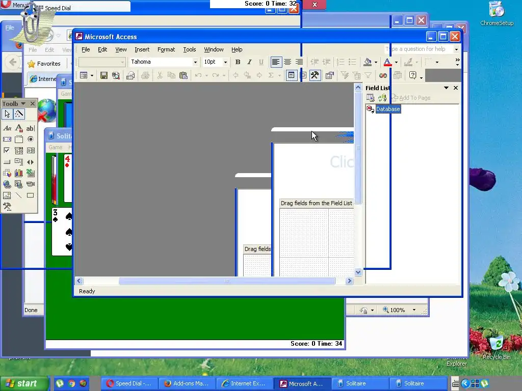Apply red Font Color swatch
The height and width of the screenshot is (391, 522).
pyautogui.click(x=387, y=62)
